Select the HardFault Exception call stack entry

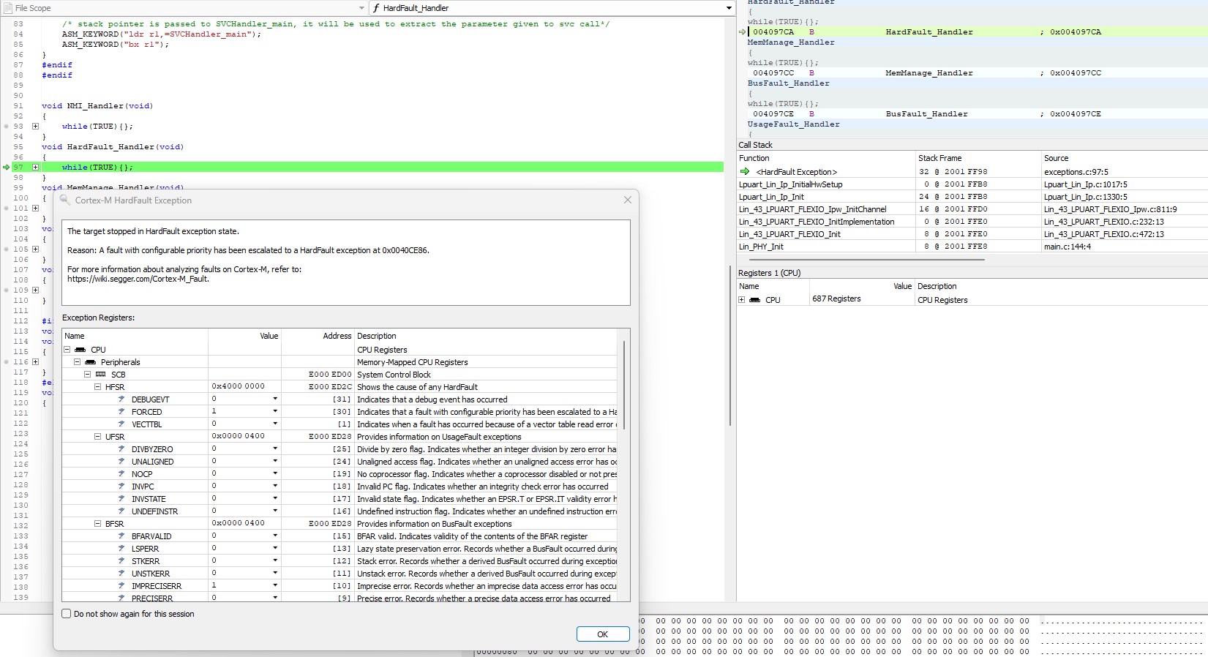797,172
